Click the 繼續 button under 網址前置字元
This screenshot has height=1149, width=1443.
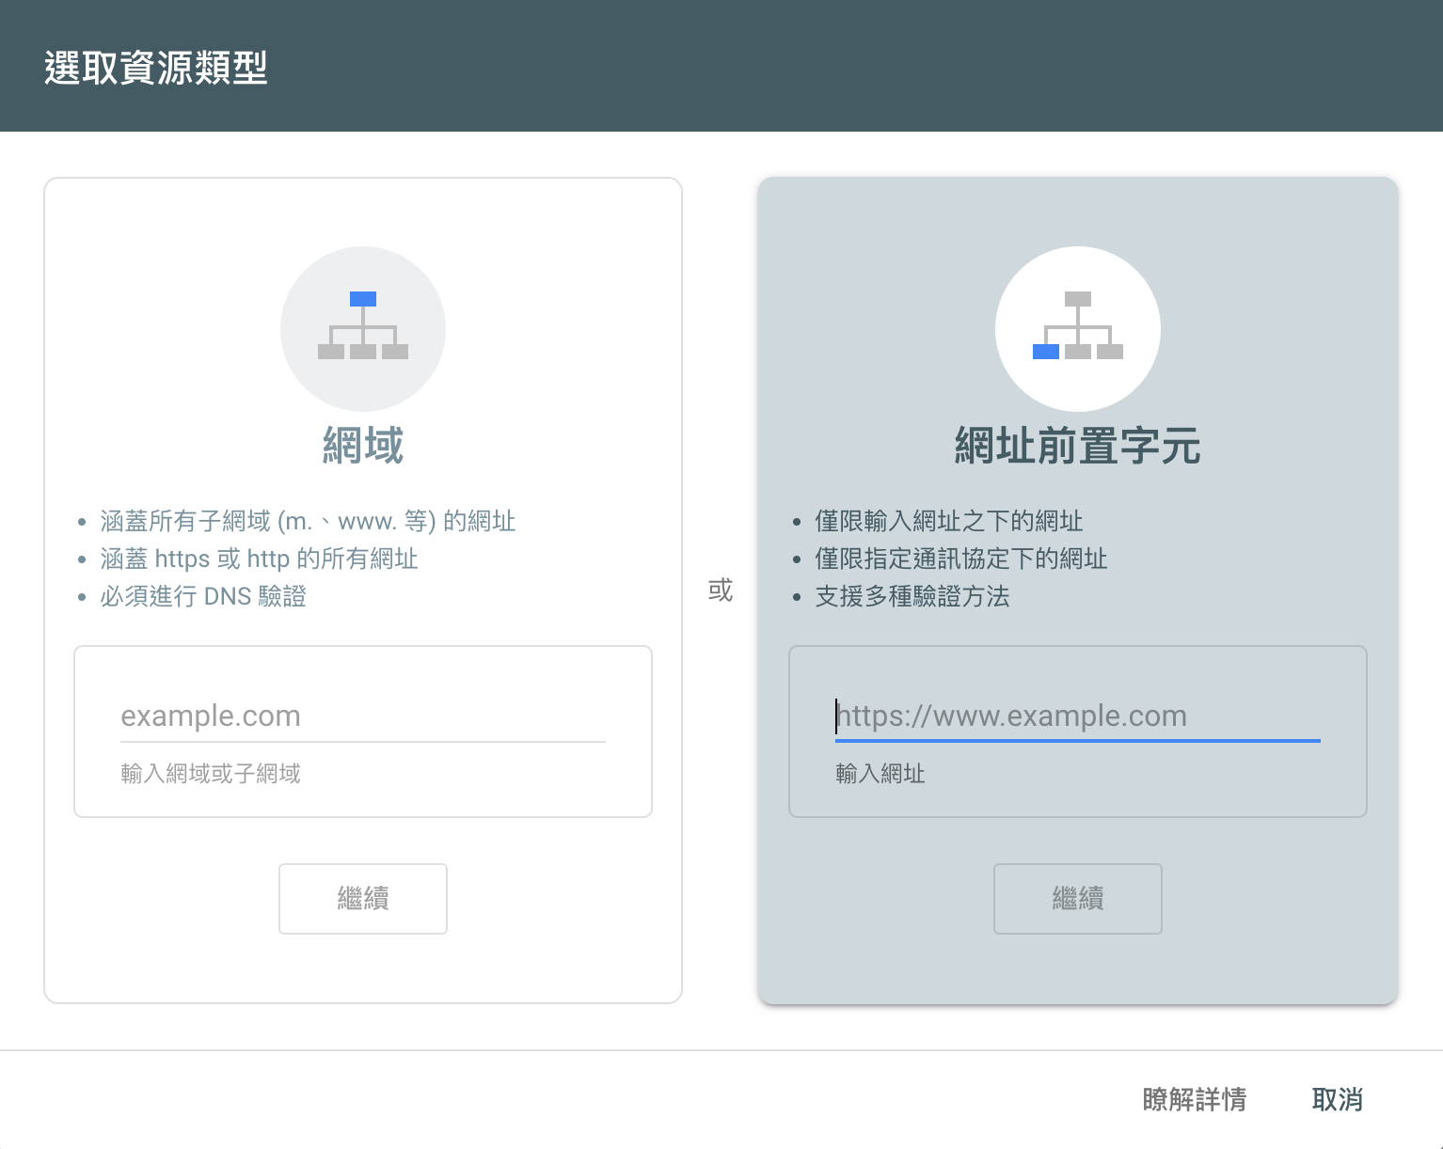(1078, 898)
